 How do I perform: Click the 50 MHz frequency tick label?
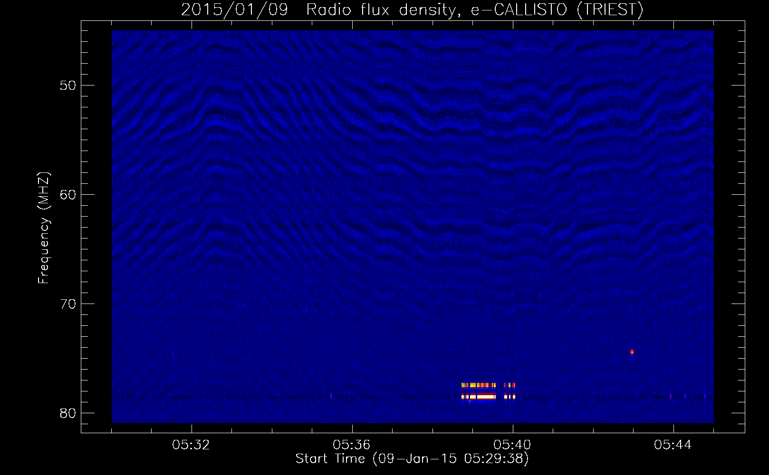click(68, 85)
